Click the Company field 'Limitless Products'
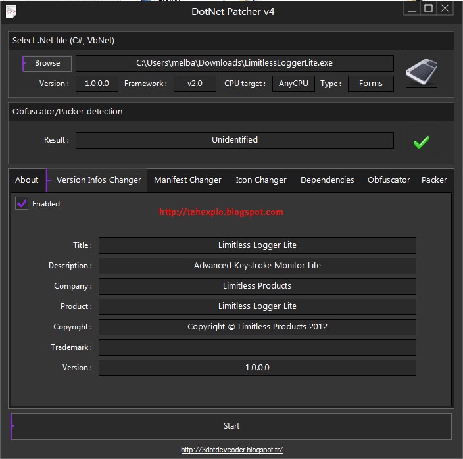Image resolution: width=463 pixels, height=459 pixels. (257, 286)
